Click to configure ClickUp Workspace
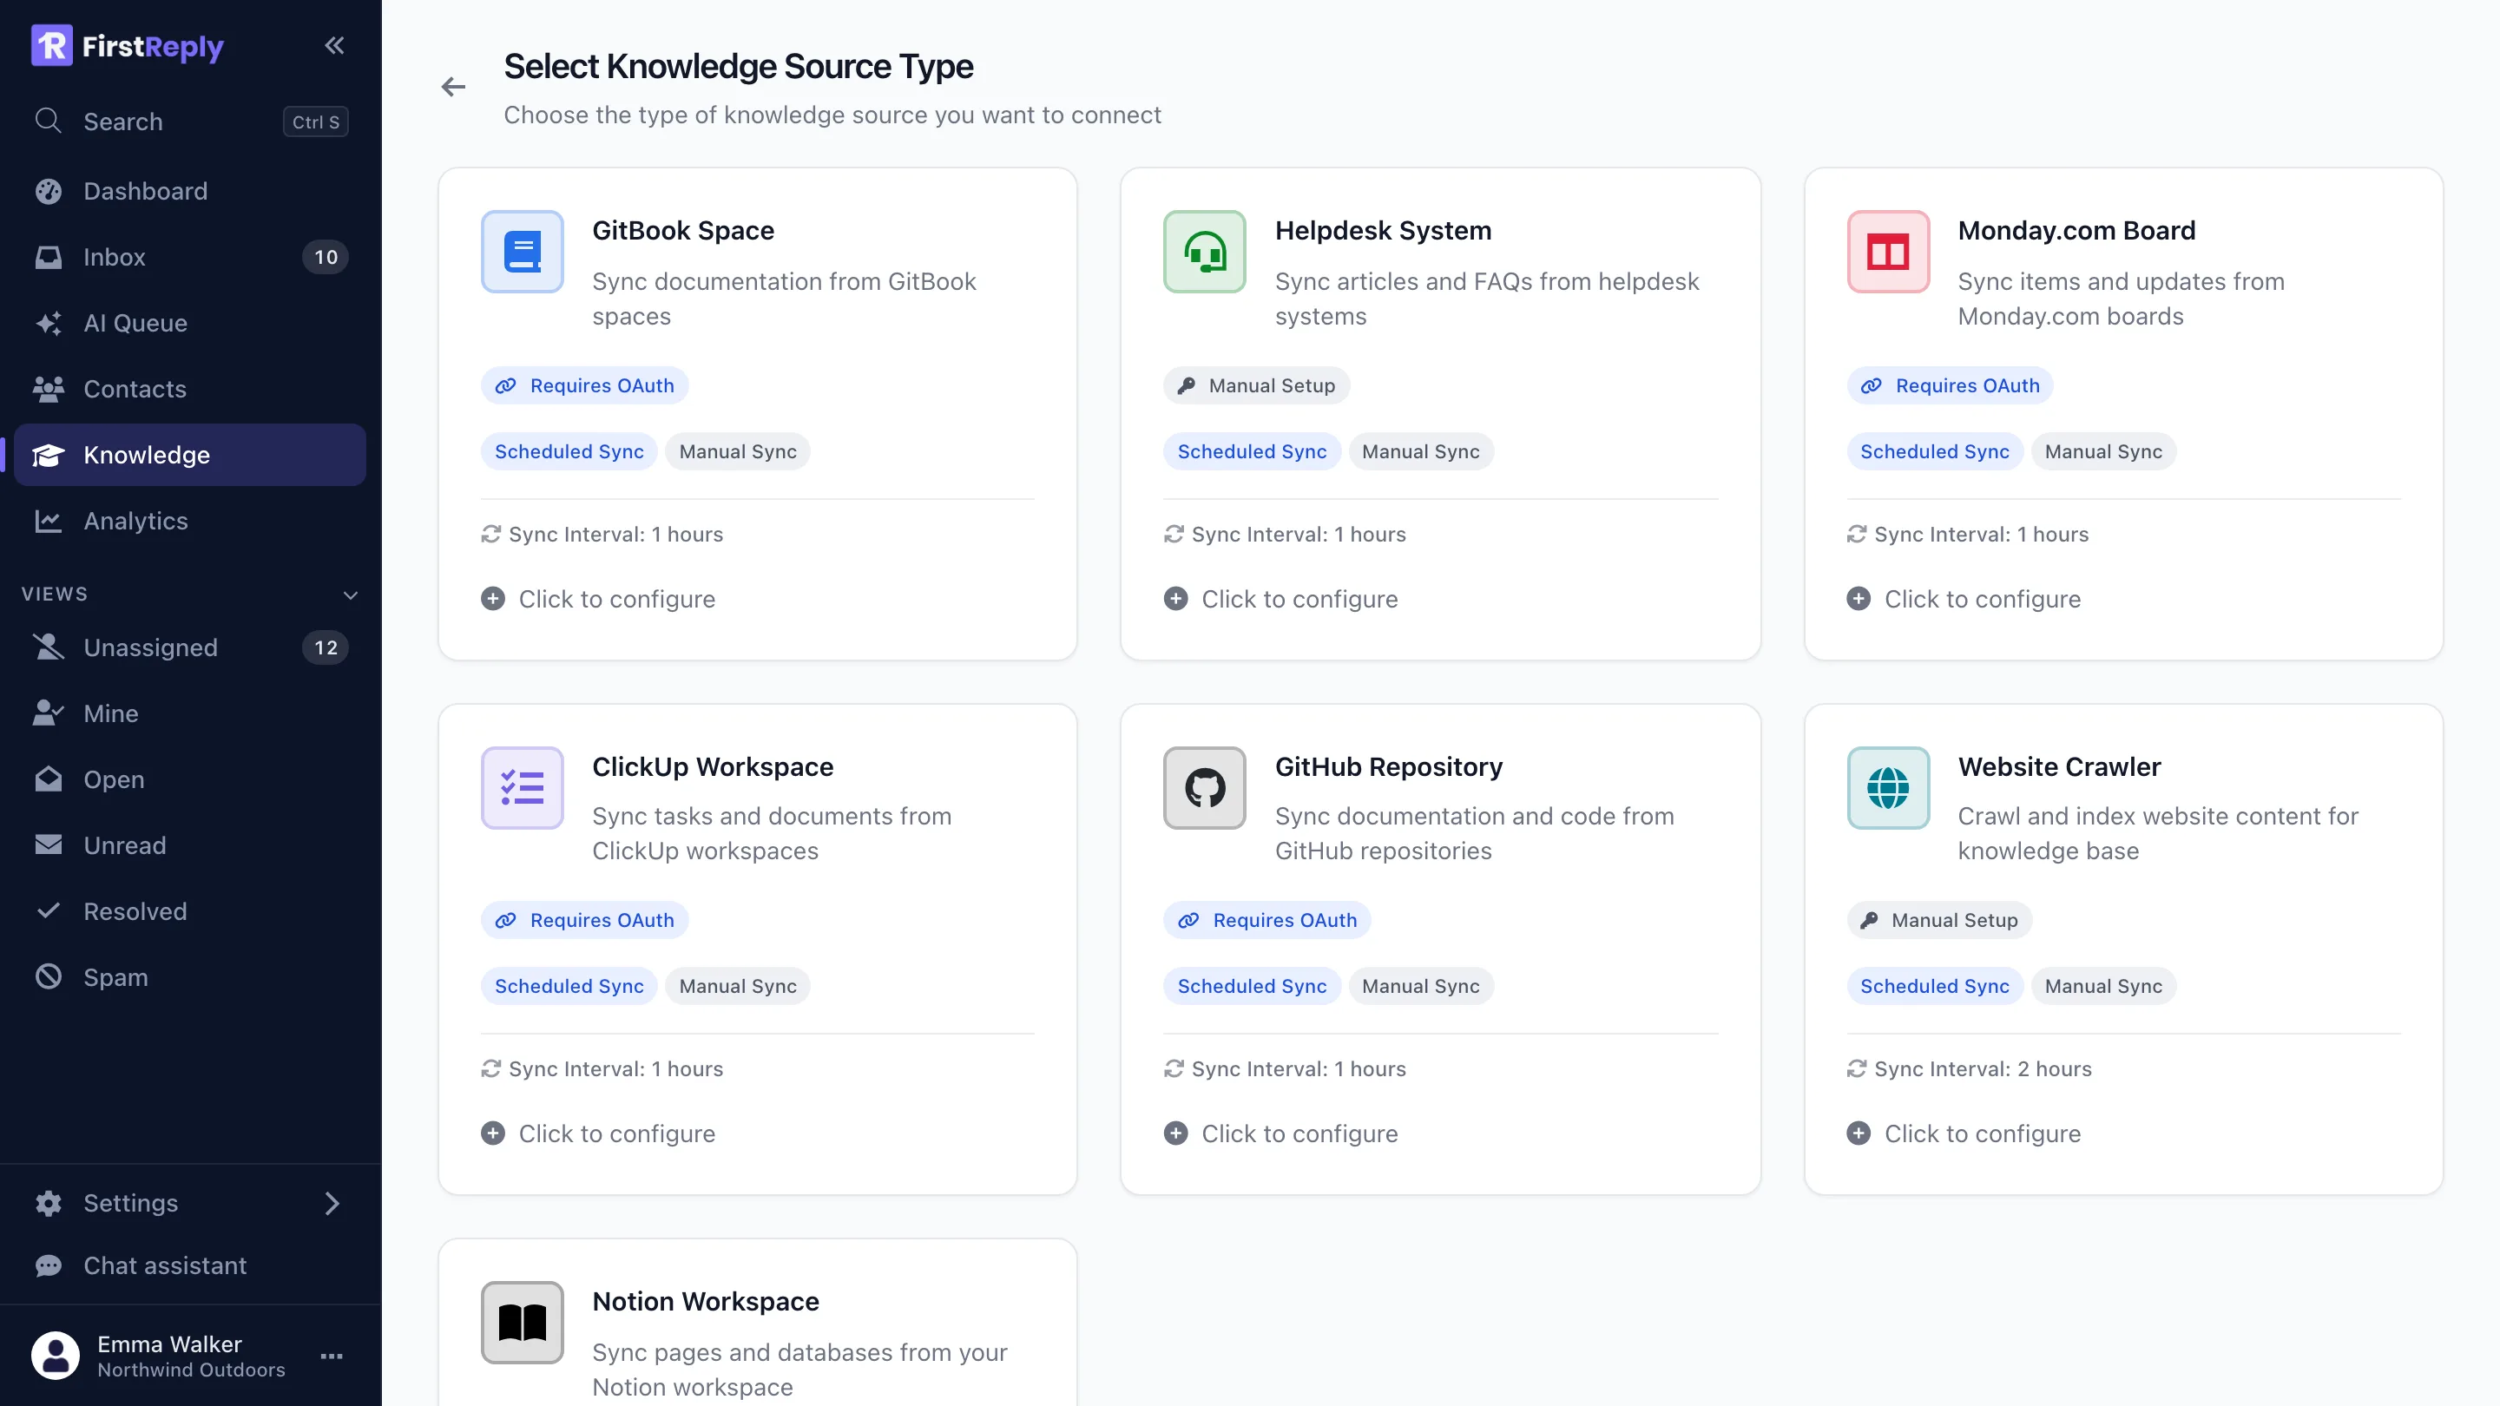 598,1133
